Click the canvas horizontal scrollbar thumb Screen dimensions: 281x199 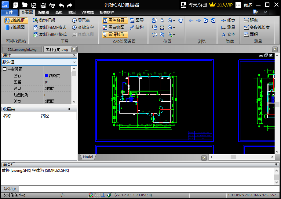(233, 157)
